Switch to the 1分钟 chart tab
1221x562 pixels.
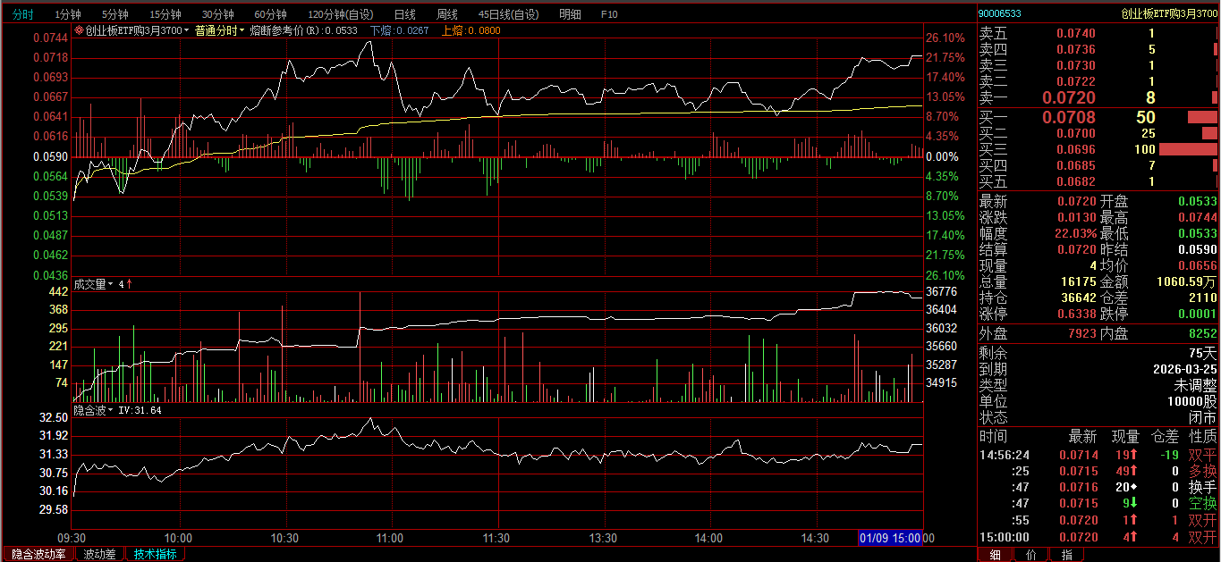(68, 14)
